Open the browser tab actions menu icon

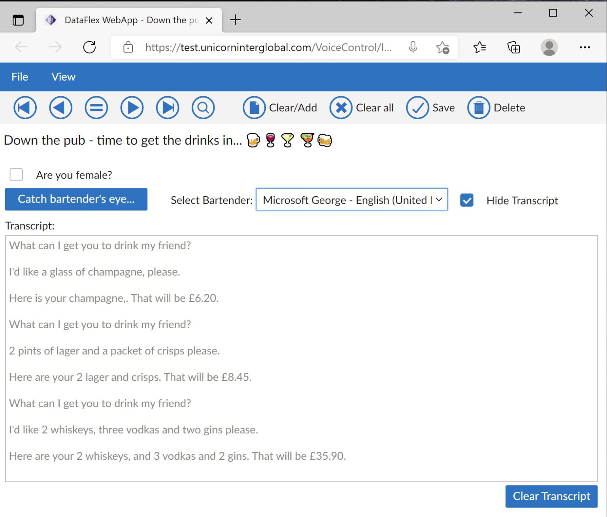point(18,20)
